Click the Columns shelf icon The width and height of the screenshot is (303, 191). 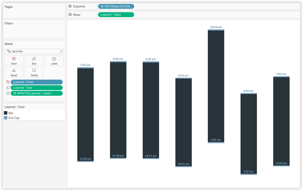tap(70, 6)
